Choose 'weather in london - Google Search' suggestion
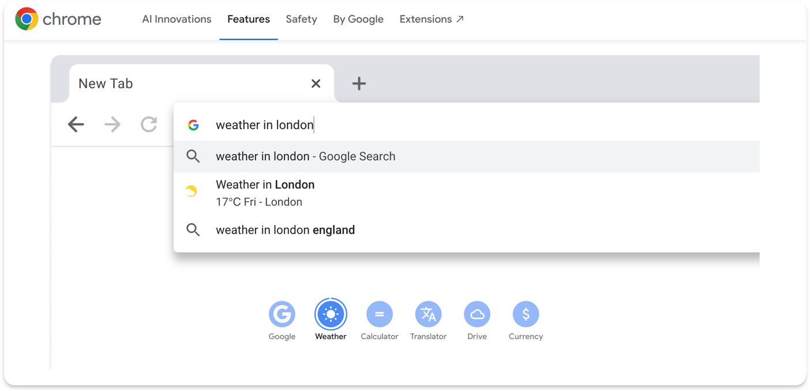Image resolution: width=810 pixels, height=391 pixels. [x=306, y=156]
